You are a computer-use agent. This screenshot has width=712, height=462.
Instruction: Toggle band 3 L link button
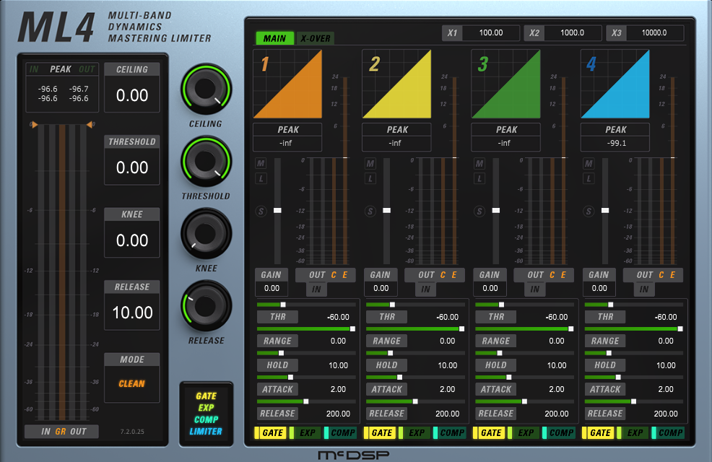[479, 179]
